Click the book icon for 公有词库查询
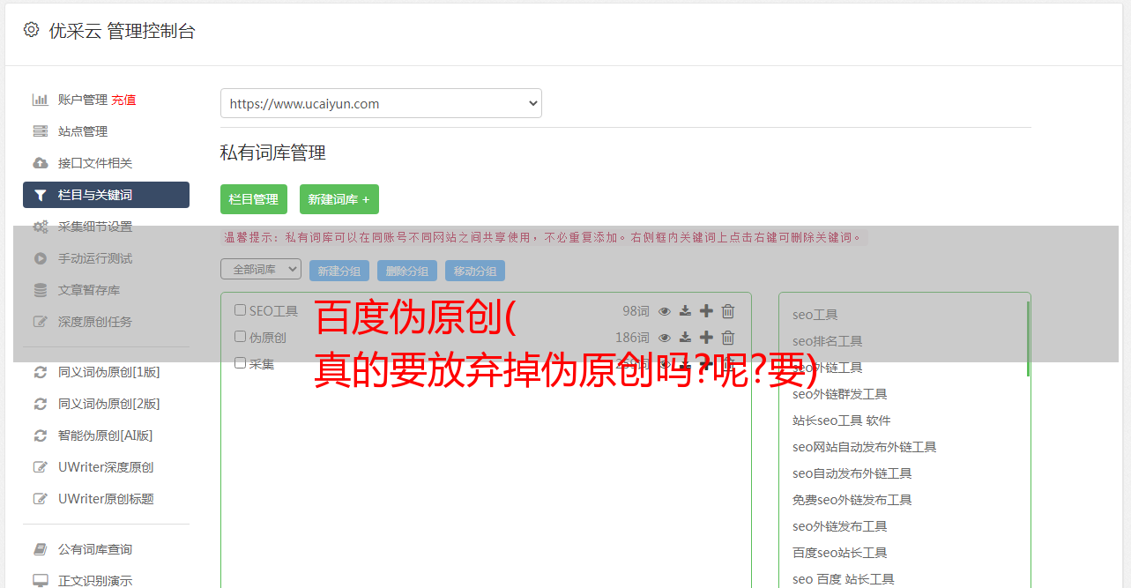This screenshot has width=1131, height=588. [x=41, y=549]
